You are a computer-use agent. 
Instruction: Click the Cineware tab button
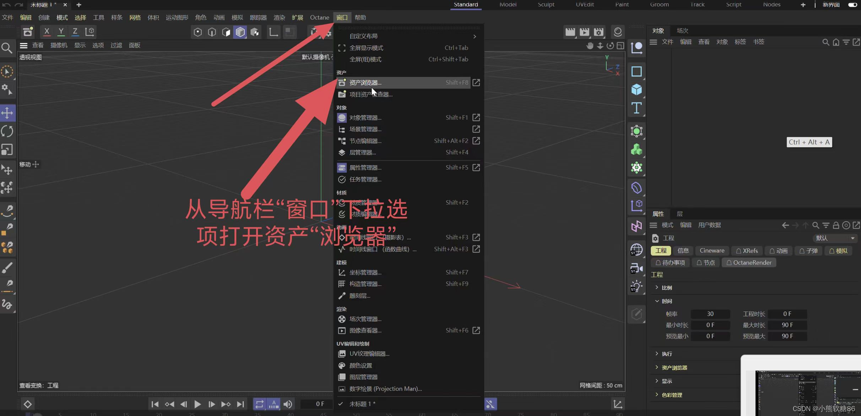click(712, 251)
